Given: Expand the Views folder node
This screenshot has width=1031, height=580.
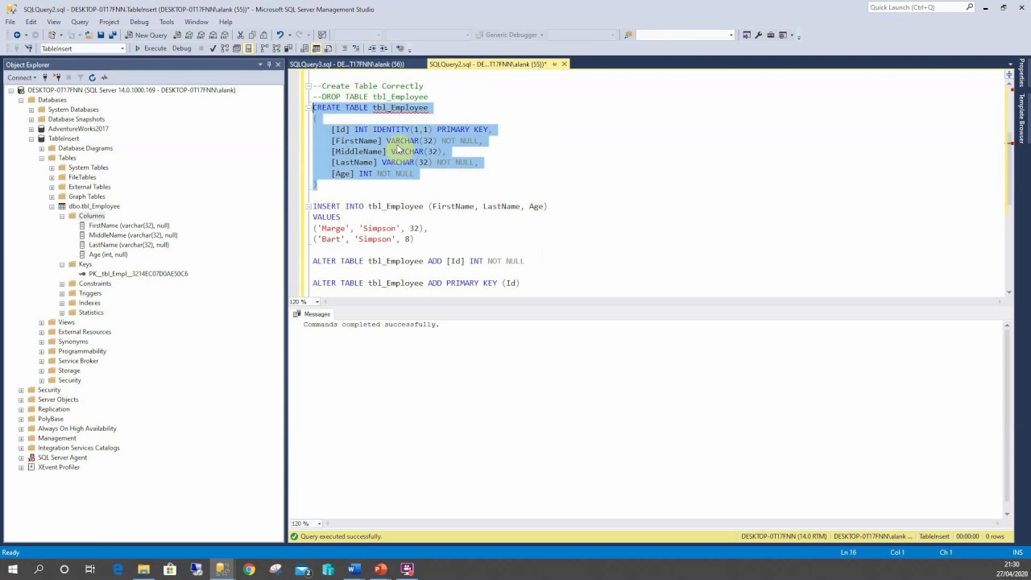Looking at the screenshot, I should [x=42, y=322].
